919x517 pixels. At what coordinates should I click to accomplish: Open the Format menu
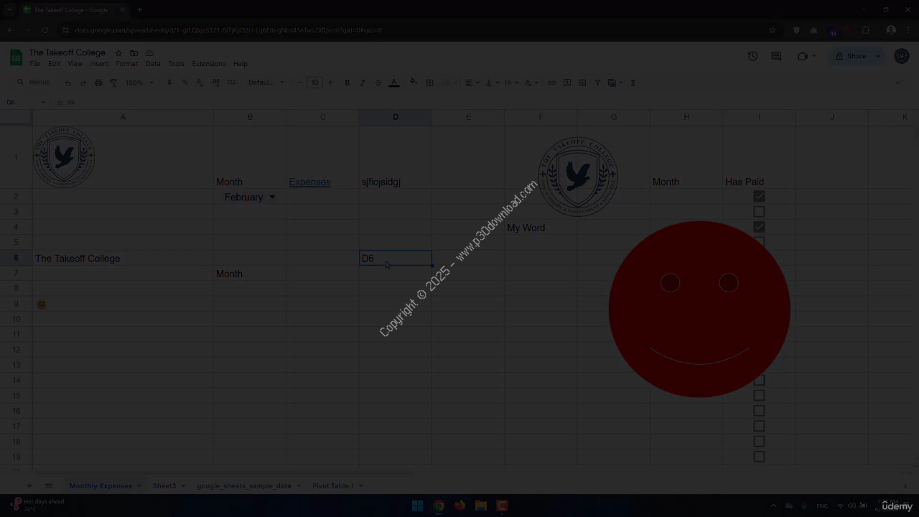pos(126,64)
